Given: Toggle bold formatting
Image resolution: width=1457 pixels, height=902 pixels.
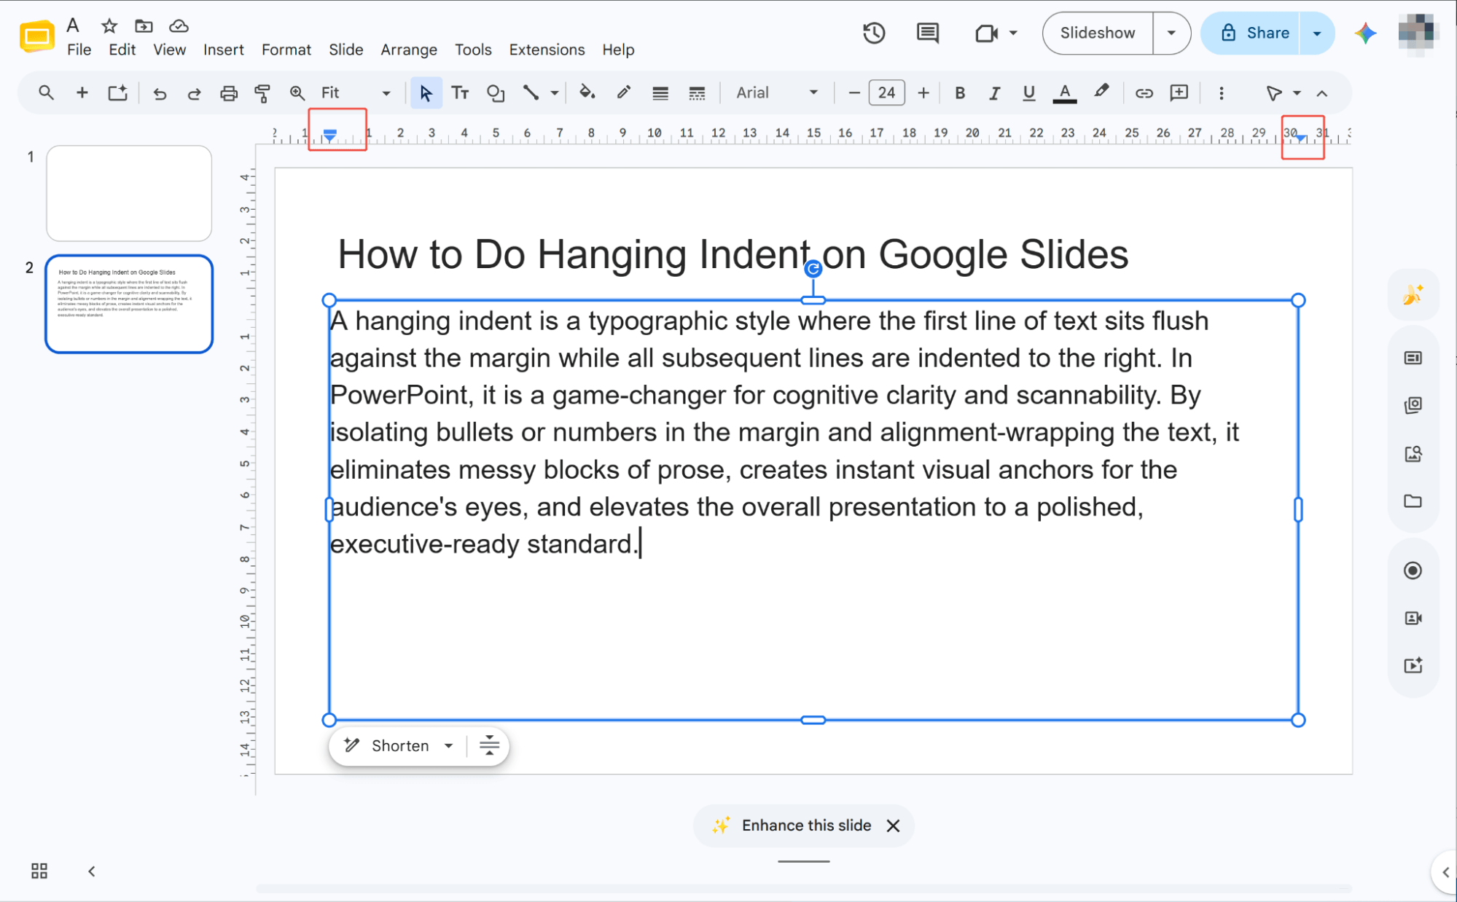Looking at the screenshot, I should [960, 93].
